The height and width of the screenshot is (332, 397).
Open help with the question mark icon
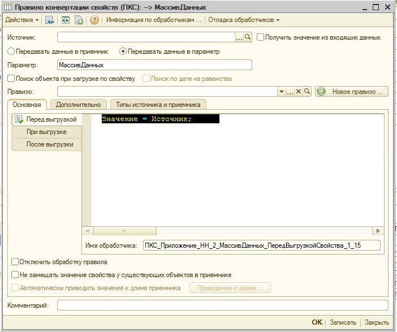coord(94,20)
